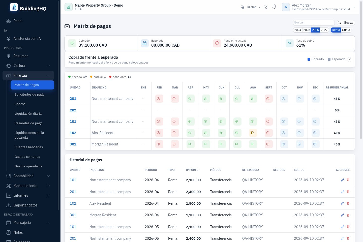This screenshot has height=242, width=363.
Task: Toggle dark mode moon icon
Action: coord(266,7)
